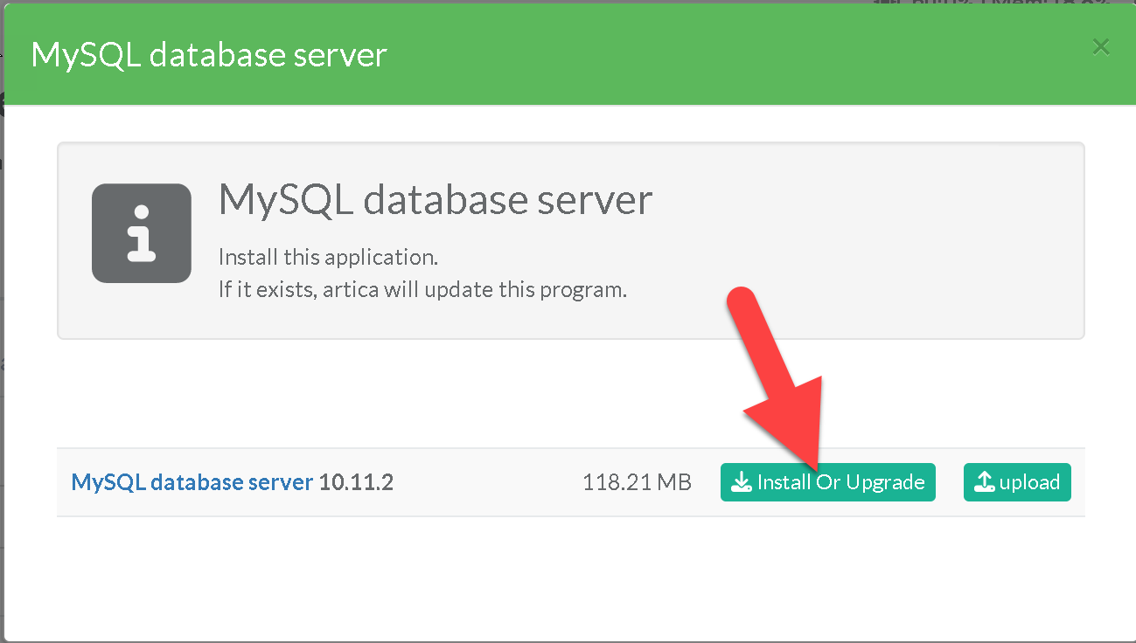This screenshot has width=1136, height=643.
Task: Click the 'Install this application.' text
Action: (x=328, y=258)
